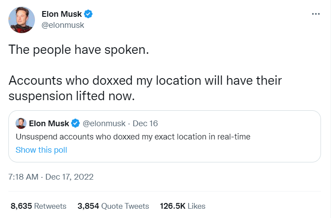The width and height of the screenshot is (336, 218).
Task: View the 8,635 Retweets list
Action: (38, 206)
